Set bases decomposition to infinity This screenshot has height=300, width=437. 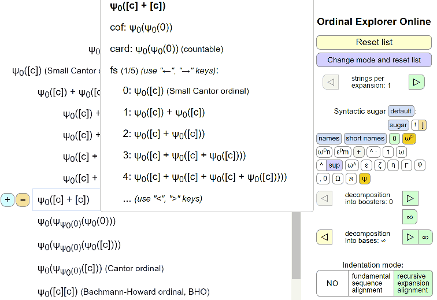pyautogui.click(x=425, y=237)
